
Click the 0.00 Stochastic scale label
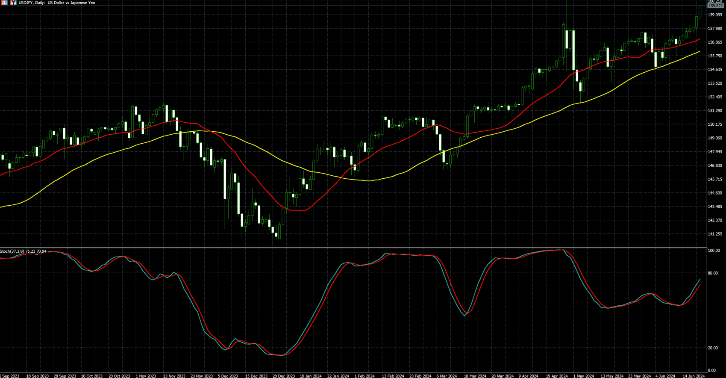click(711, 370)
